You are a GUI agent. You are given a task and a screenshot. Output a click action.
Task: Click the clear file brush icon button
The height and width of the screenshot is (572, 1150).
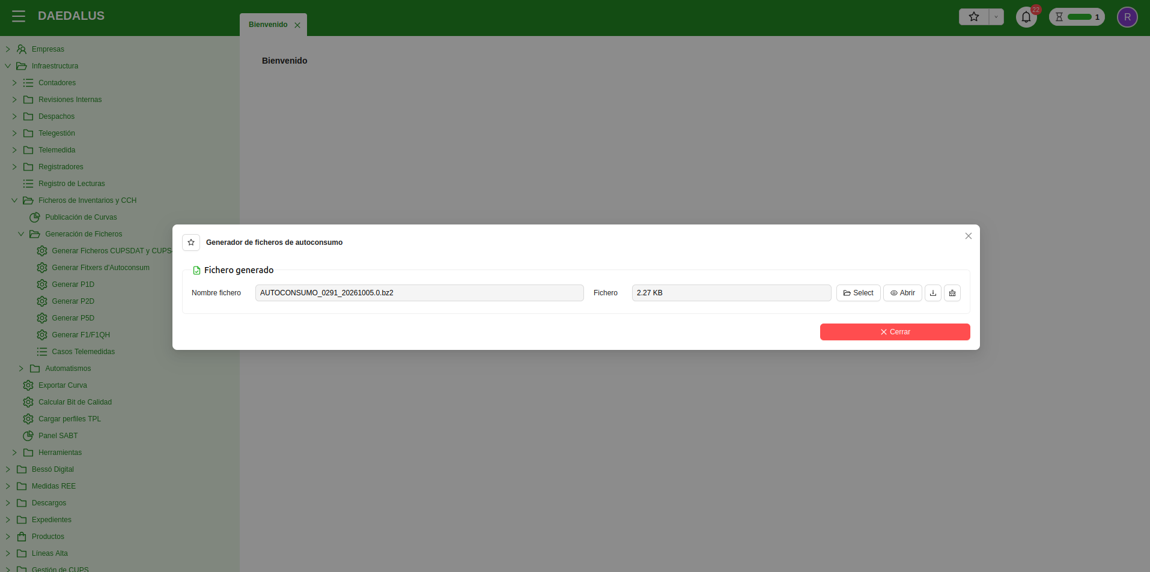pyautogui.click(x=952, y=293)
